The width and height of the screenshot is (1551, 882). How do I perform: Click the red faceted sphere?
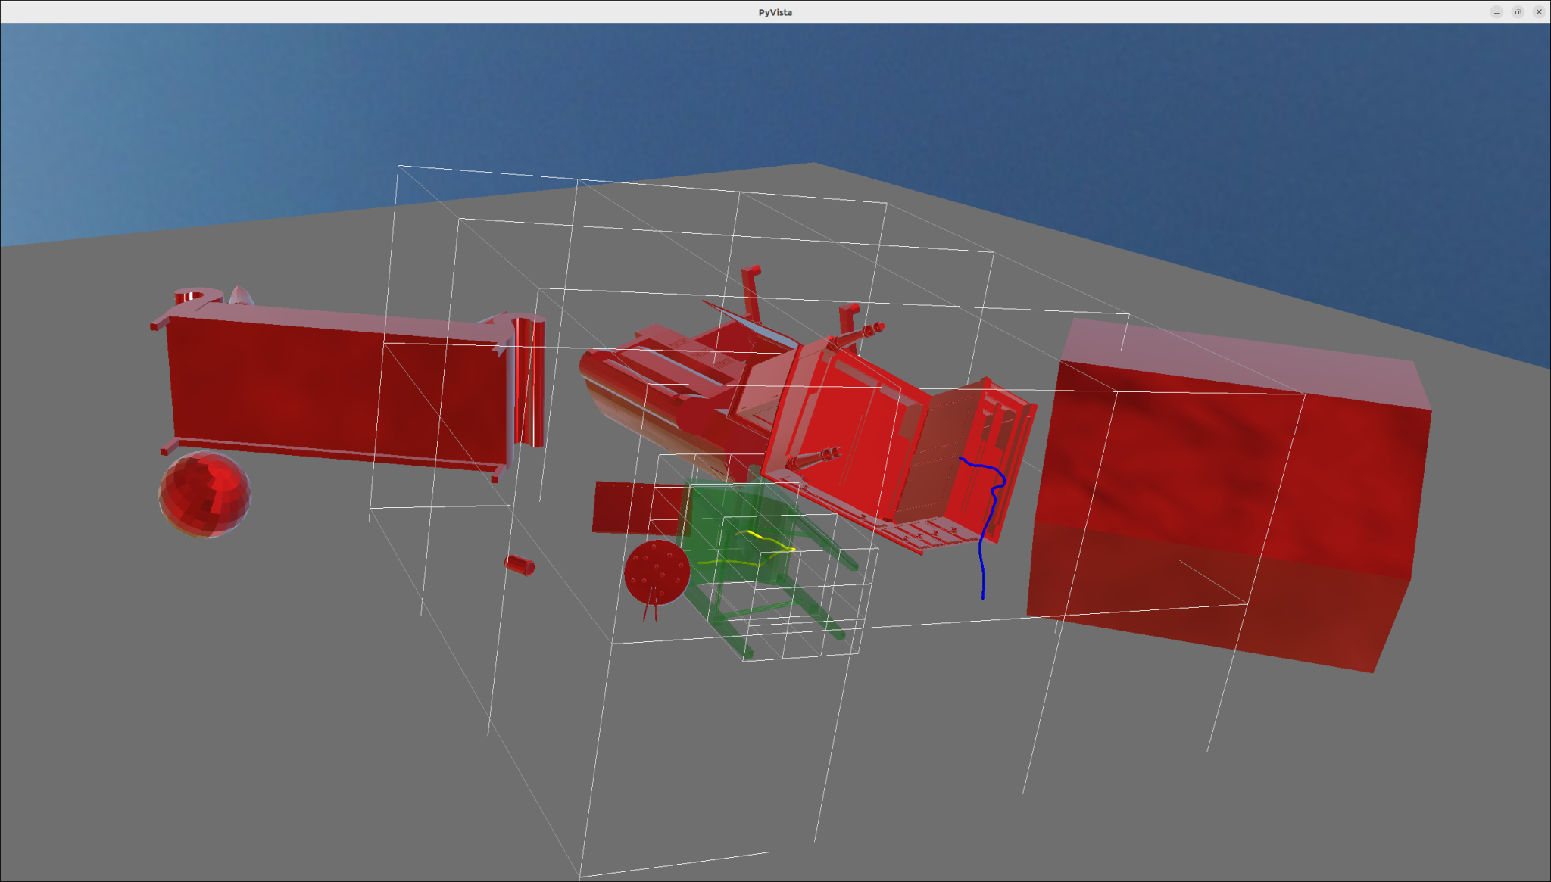(x=204, y=494)
